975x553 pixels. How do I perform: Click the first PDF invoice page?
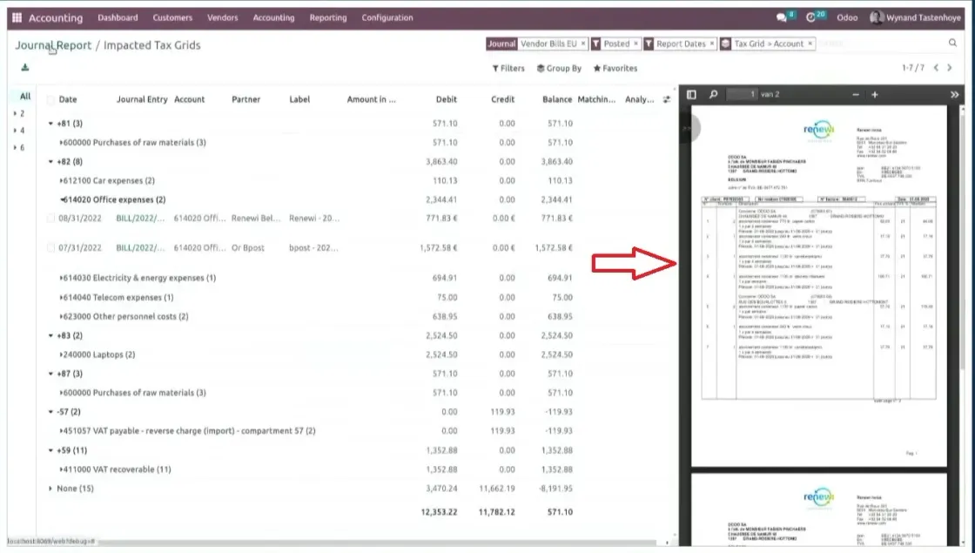pyautogui.click(x=819, y=287)
